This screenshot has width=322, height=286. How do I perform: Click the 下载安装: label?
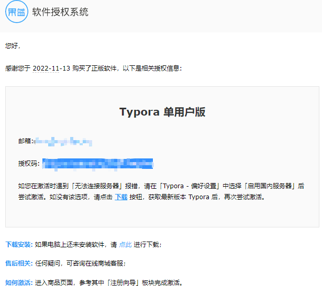[x=19, y=245]
